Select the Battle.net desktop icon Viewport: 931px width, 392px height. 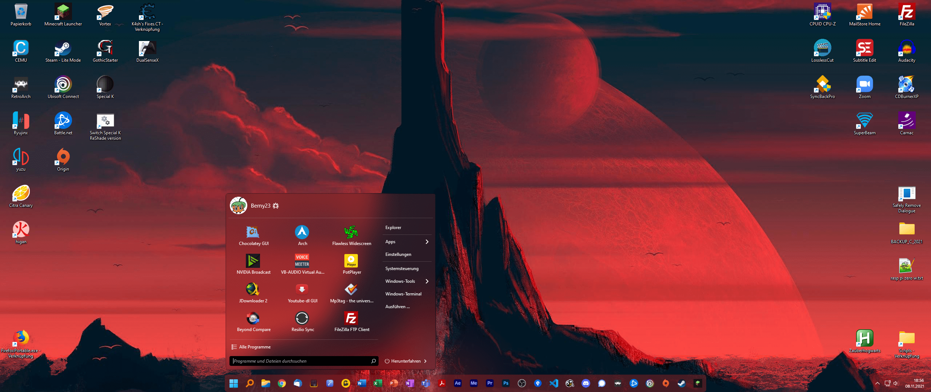[63, 123]
